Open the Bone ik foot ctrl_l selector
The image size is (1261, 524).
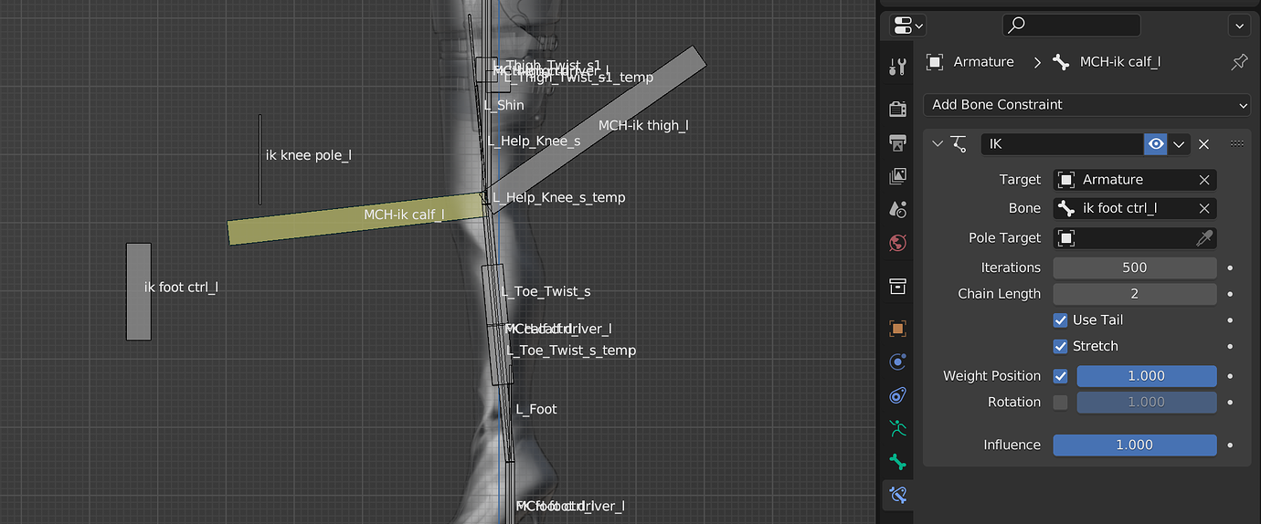pyautogui.click(x=1125, y=208)
